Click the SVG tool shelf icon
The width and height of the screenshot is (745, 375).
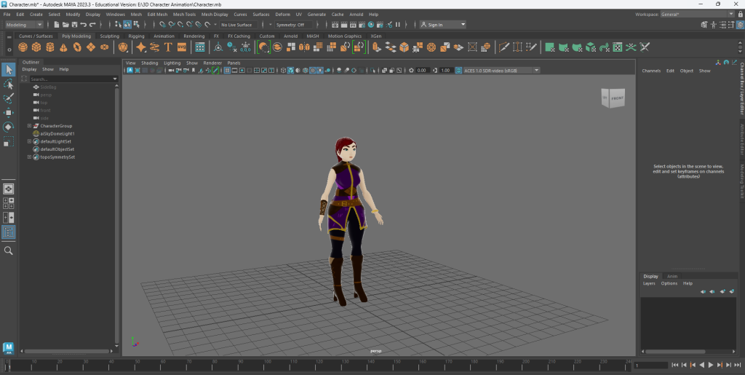tap(181, 47)
